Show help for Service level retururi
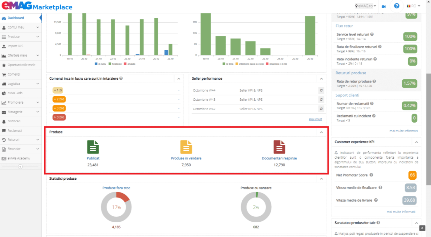This screenshot has width=431, height=237. pyautogui.click(x=372, y=34)
